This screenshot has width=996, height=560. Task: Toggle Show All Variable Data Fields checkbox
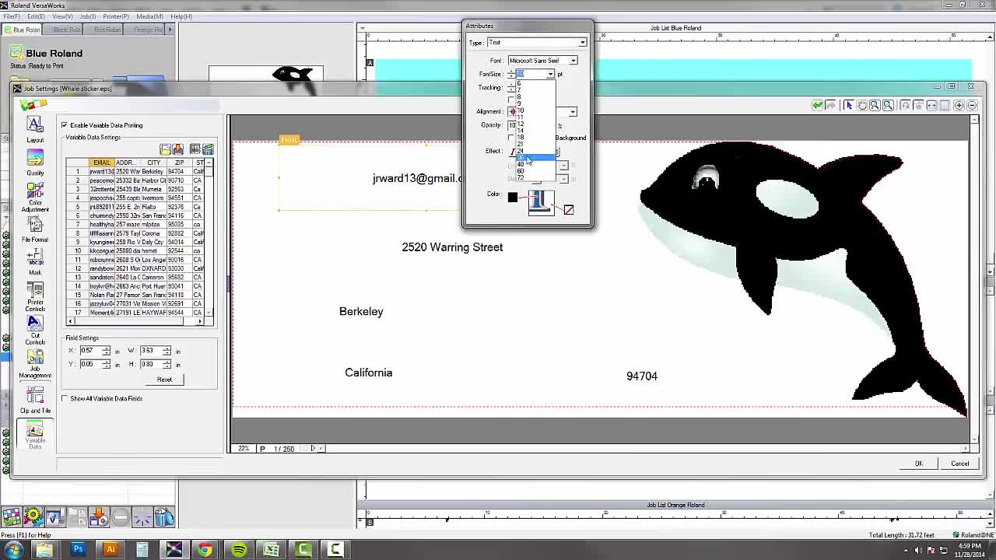coord(65,398)
